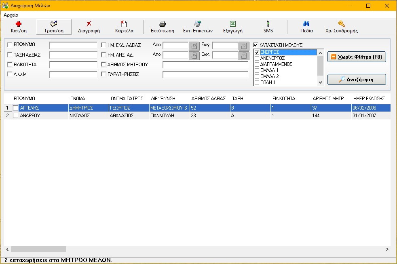The width and height of the screenshot is (397, 264).
Task: Click the Χρ. Συνδρομής key icon
Action: [341, 24]
